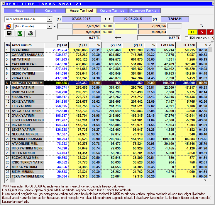Click the scroll up arrow of the table
The image size is (215, 205).
[x=210, y=45]
